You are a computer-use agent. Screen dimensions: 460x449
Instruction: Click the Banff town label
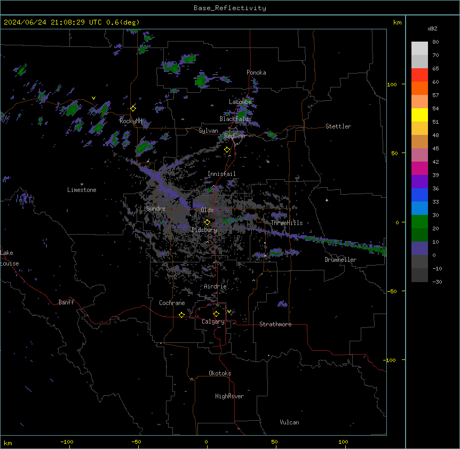tap(66, 302)
